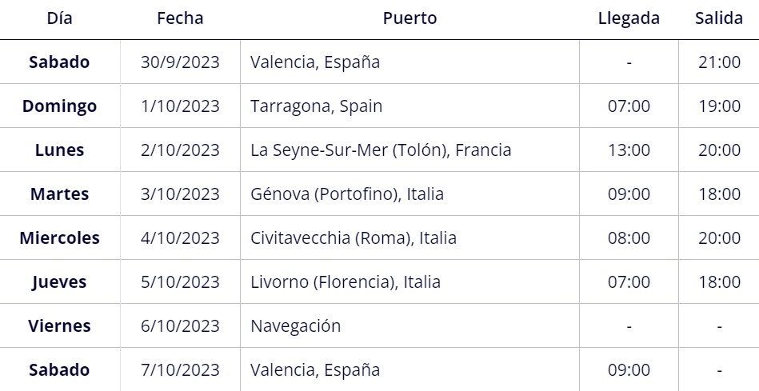
Task: Click the Jueves day cell
Action: (59, 282)
